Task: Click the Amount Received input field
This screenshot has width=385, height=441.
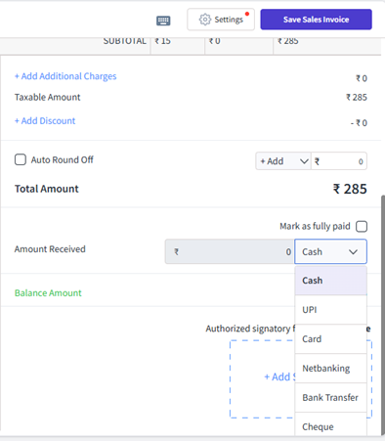Action: [230, 251]
